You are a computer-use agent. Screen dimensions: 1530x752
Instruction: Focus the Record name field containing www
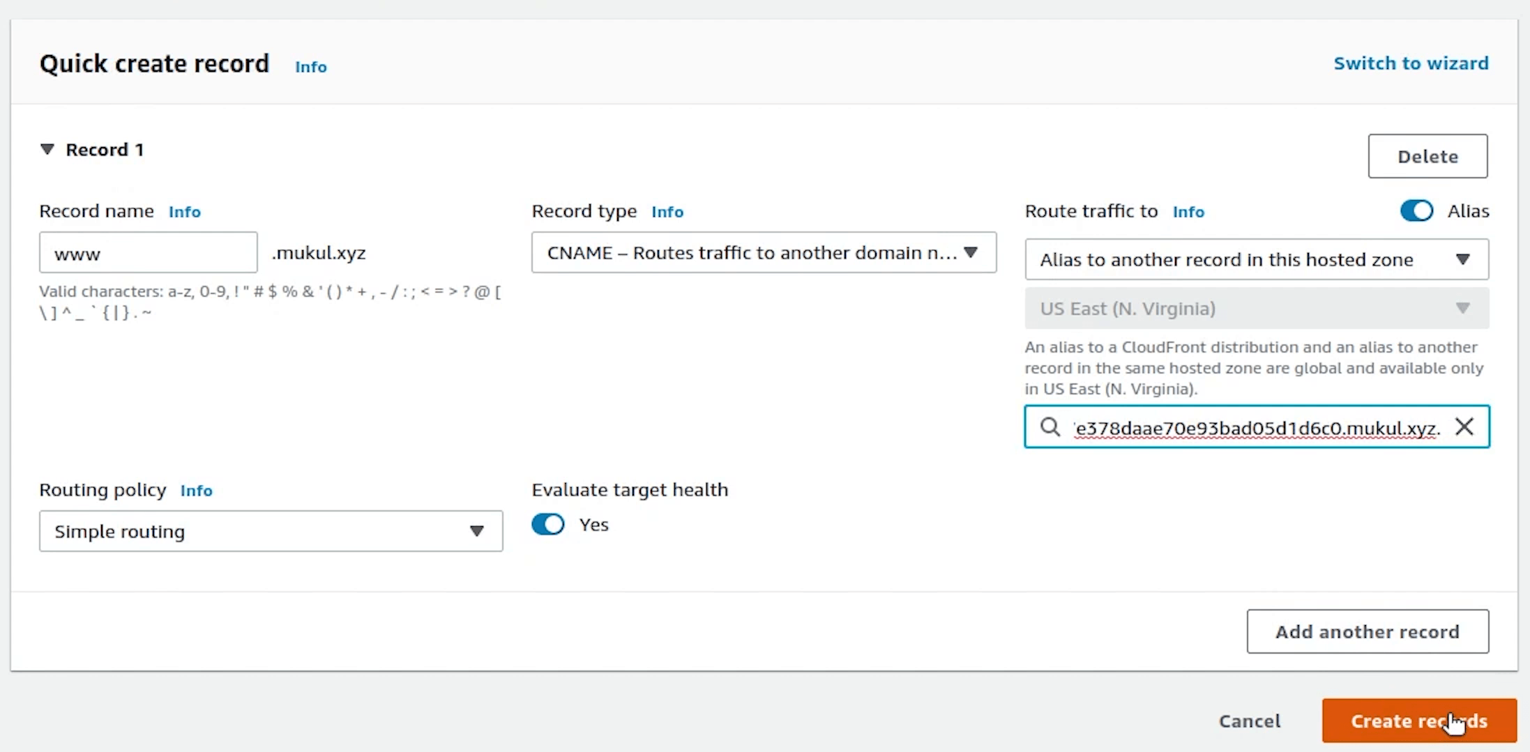pos(148,253)
